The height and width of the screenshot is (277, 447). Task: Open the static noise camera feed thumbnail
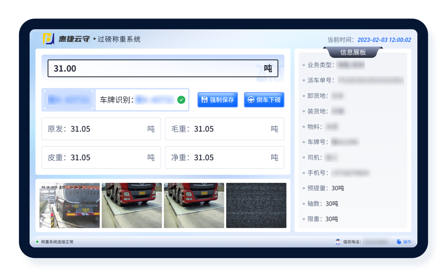[x=256, y=205]
